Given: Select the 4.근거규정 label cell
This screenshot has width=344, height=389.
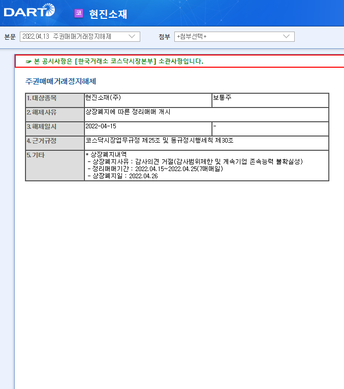Looking at the screenshot, I should point(55,143).
